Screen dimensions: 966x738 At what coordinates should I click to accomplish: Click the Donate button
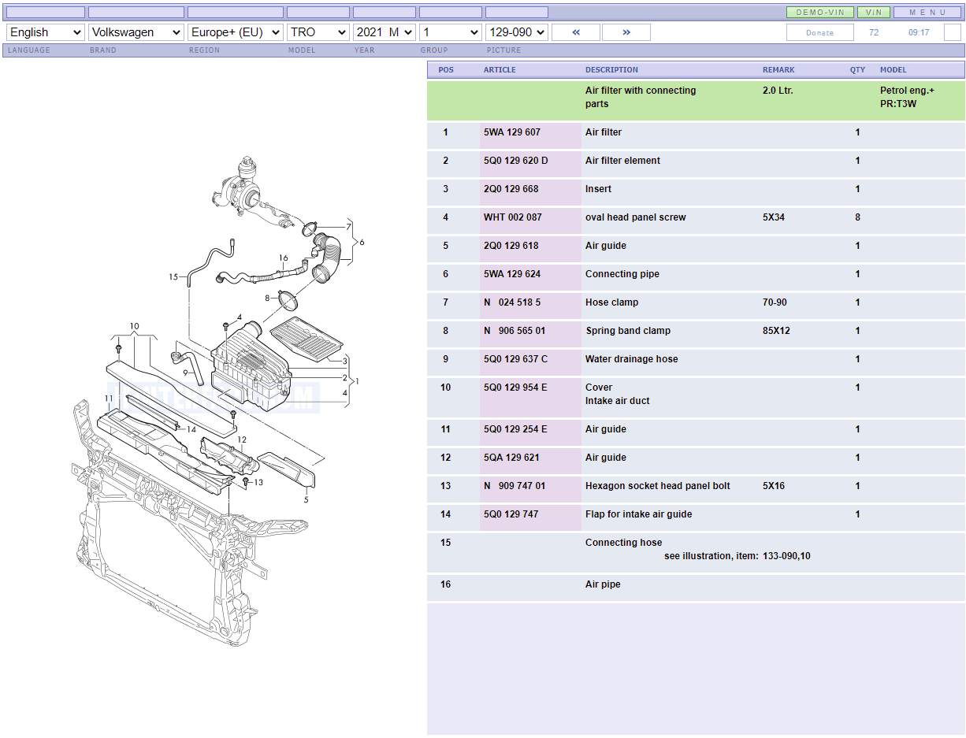click(819, 32)
